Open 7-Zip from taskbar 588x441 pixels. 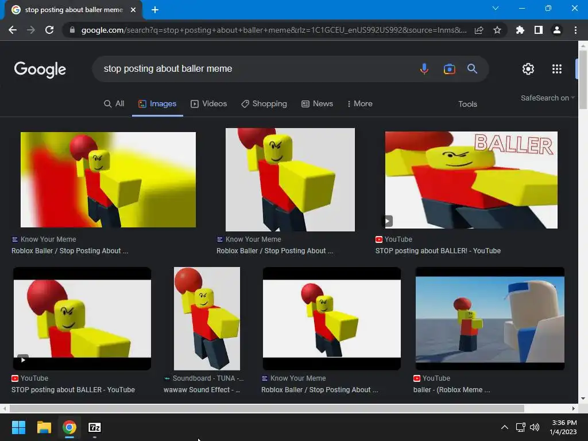pos(95,427)
